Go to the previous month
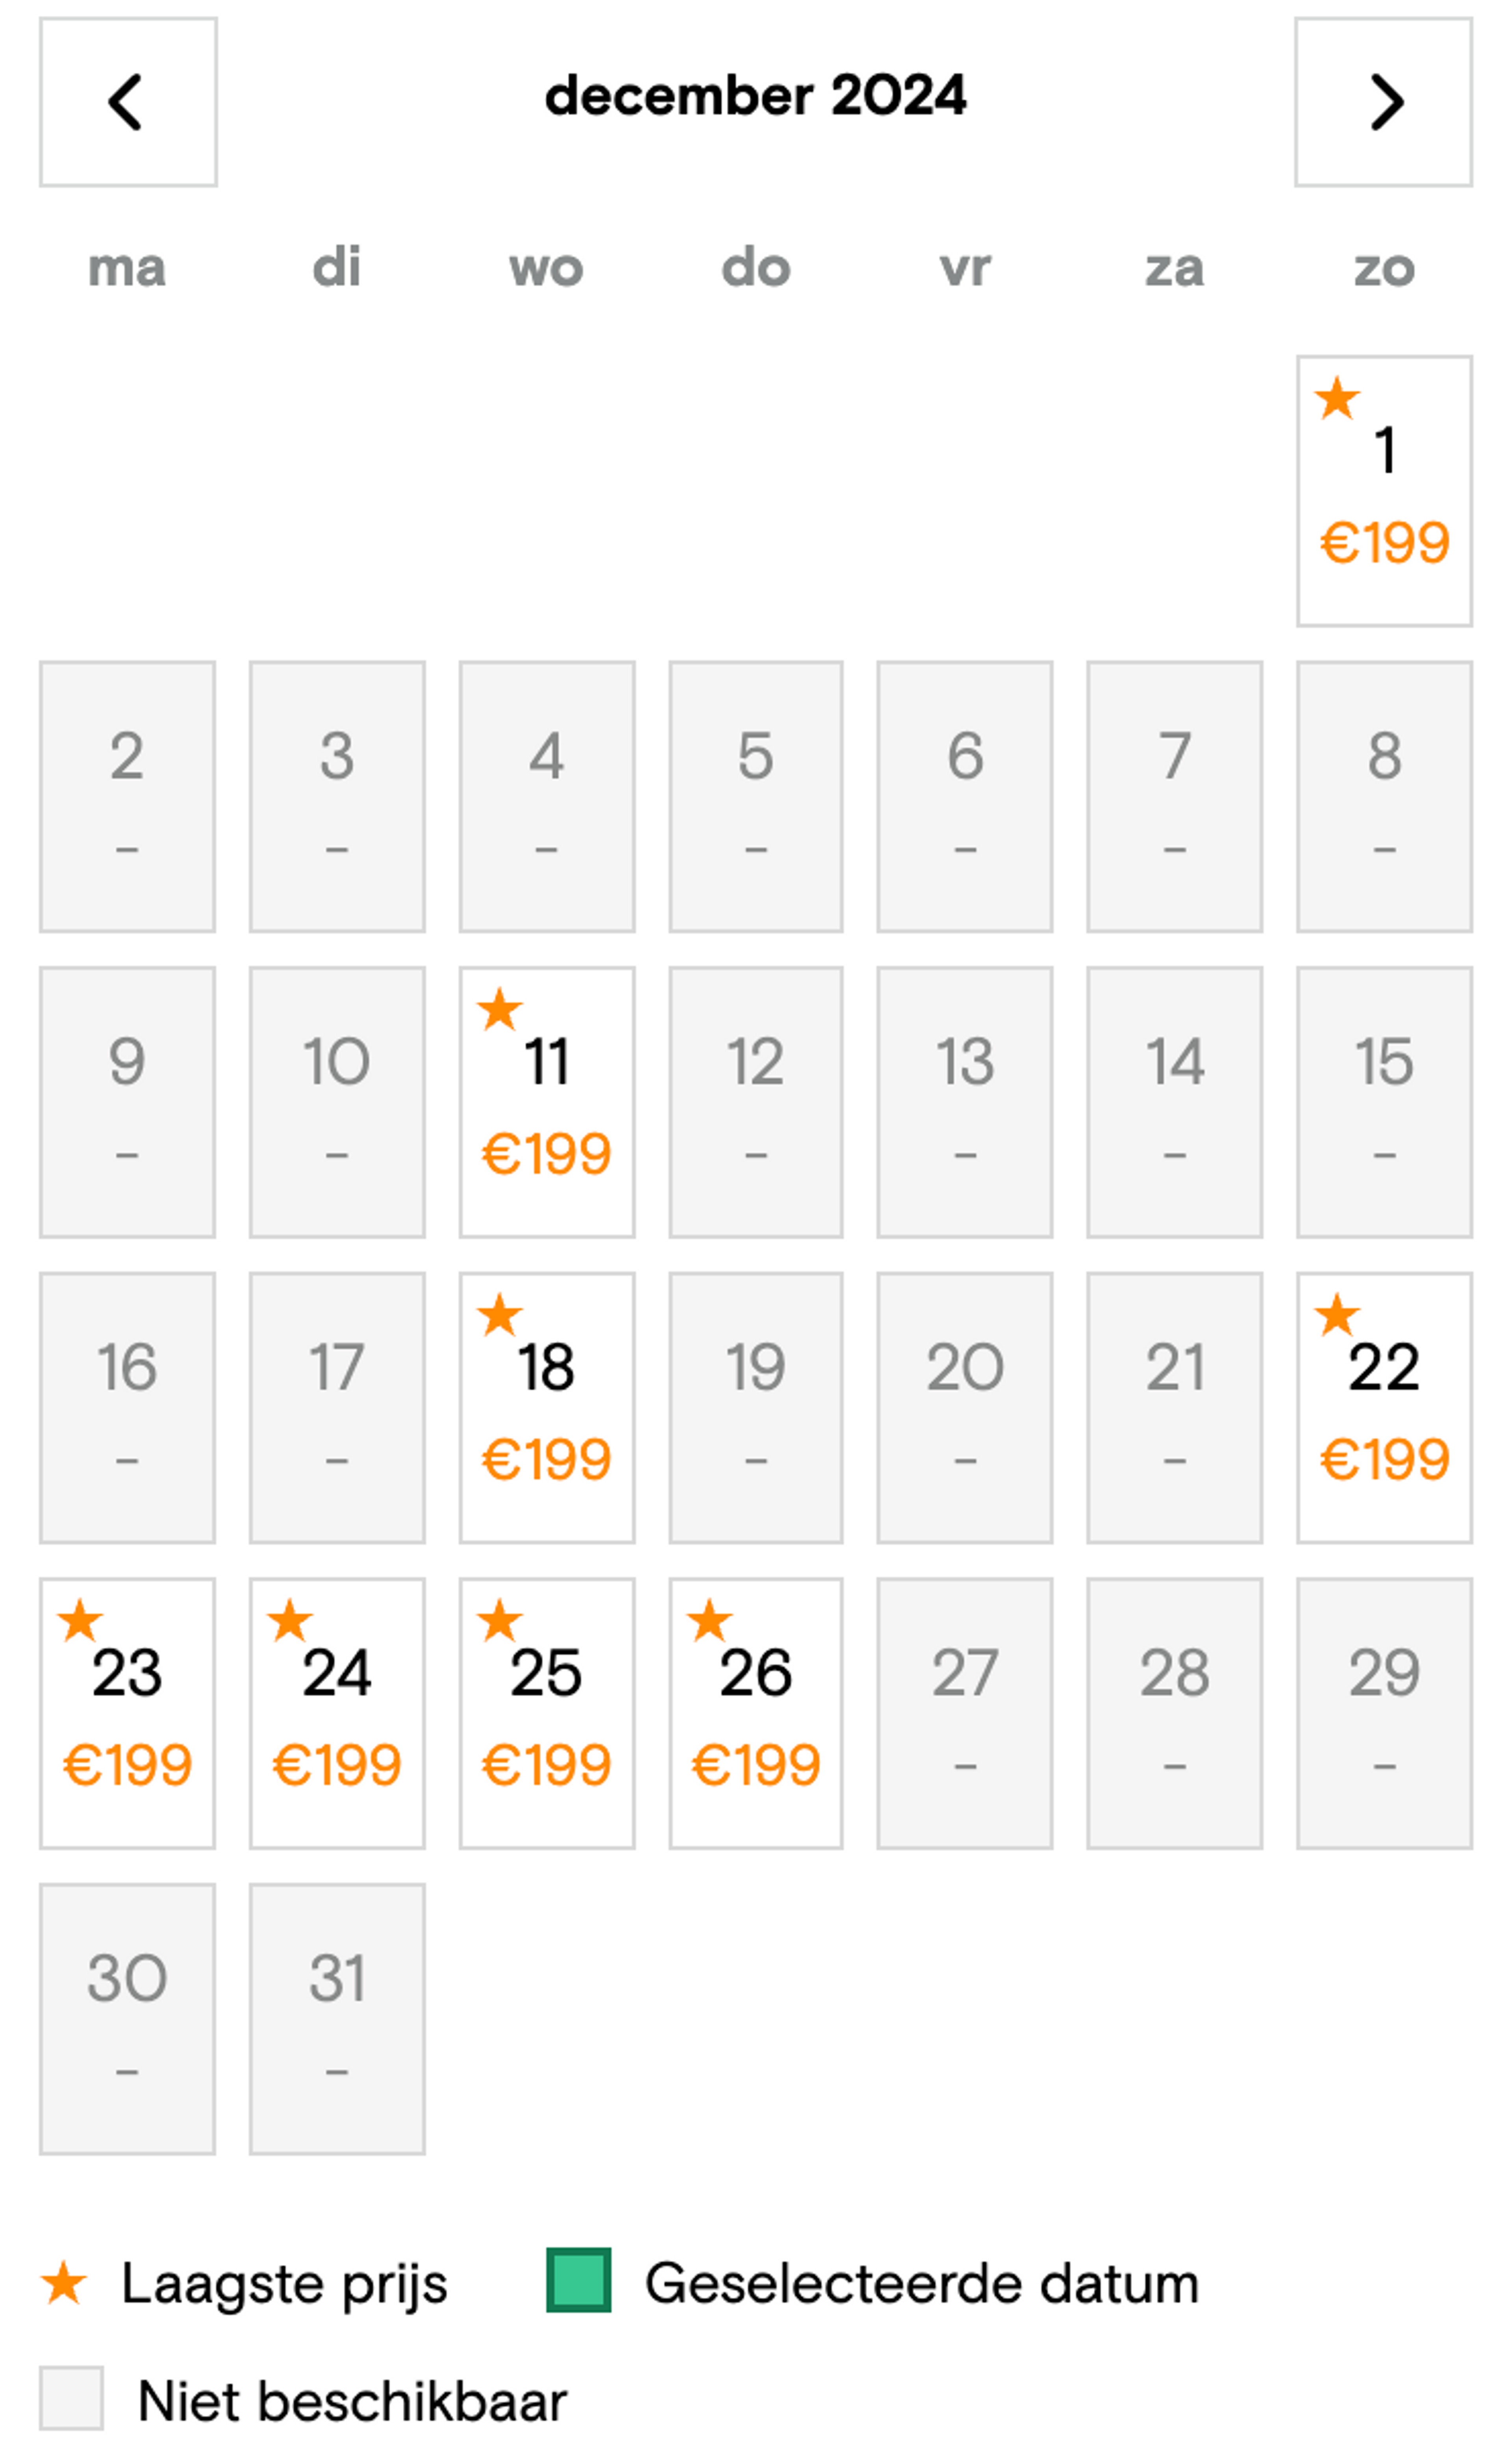The image size is (1512, 2457). (x=128, y=102)
